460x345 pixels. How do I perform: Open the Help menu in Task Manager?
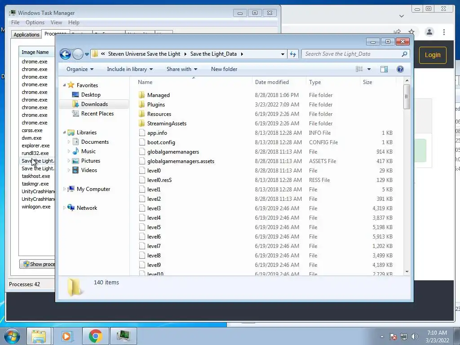coord(74,22)
